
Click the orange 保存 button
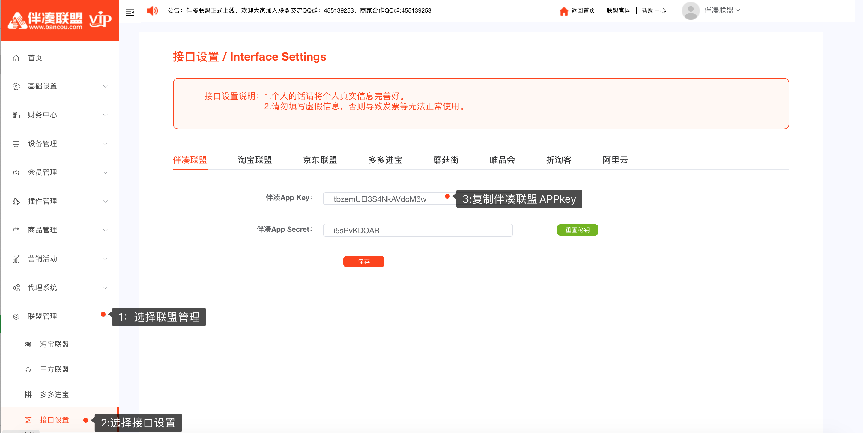point(363,262)
